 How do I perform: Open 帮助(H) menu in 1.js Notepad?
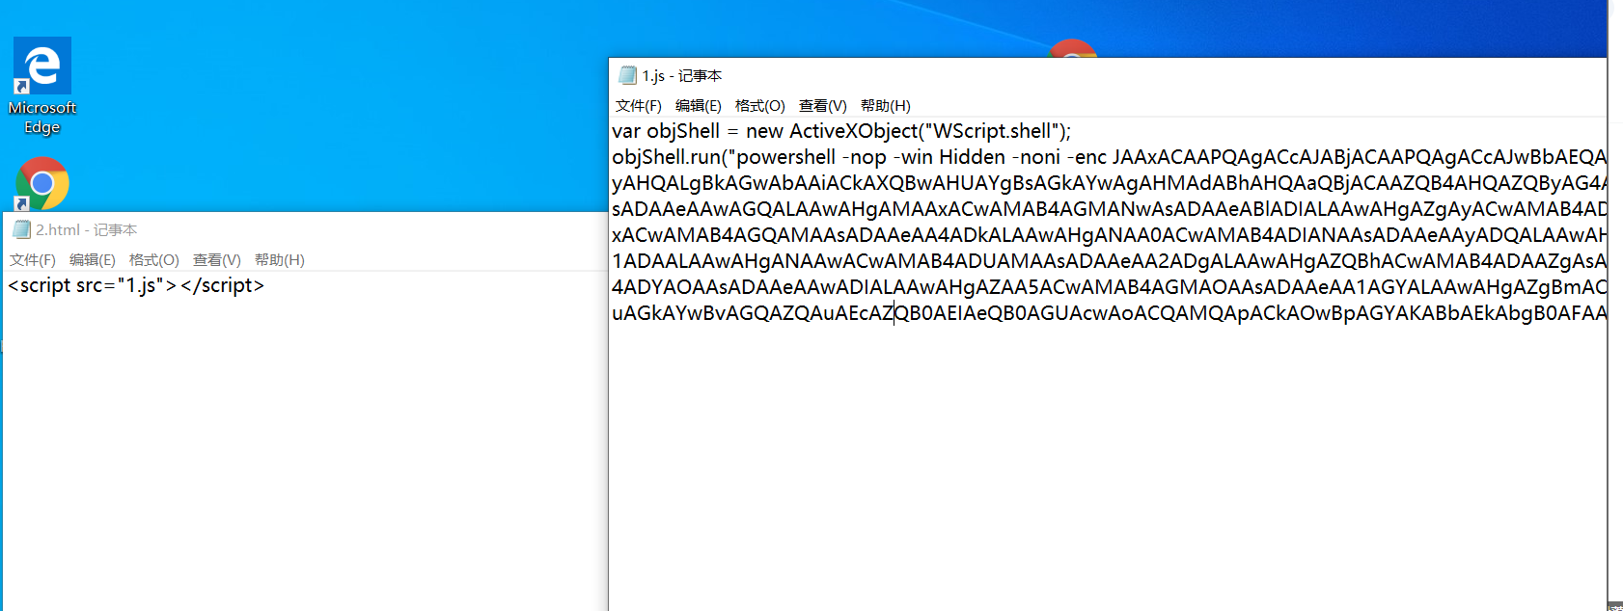click(886, 106)
